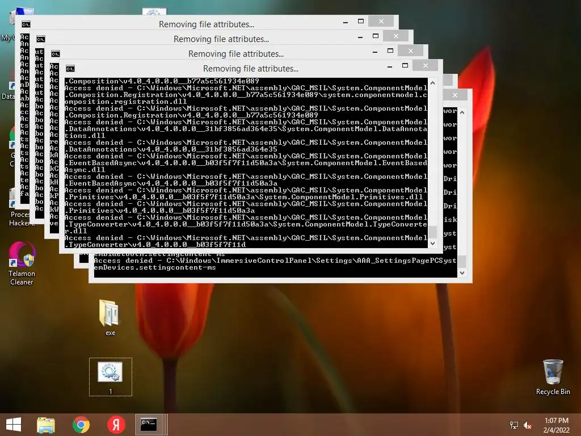Open File Explorer from the taskbar
Viewport: 581px width, 436px height.
[46, 425]
